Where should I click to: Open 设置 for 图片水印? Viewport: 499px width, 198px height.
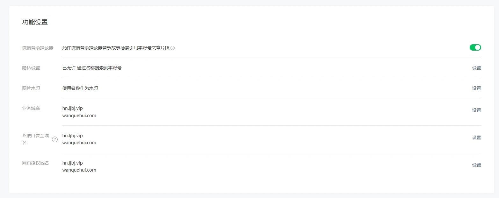point(476,88)
